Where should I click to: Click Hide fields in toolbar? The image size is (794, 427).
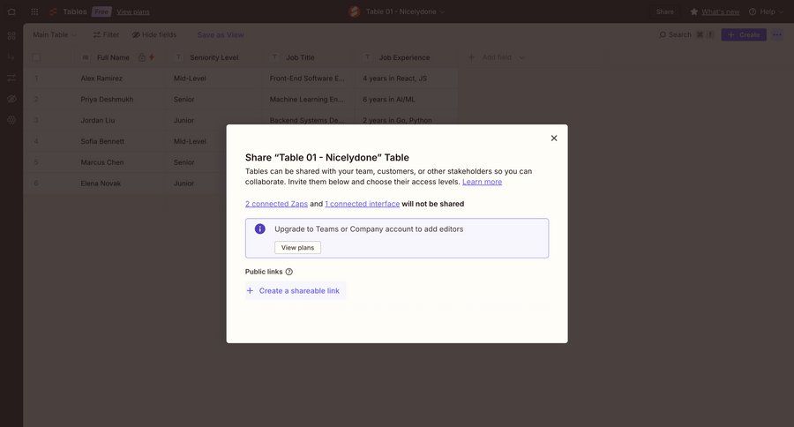pos(154,35)
